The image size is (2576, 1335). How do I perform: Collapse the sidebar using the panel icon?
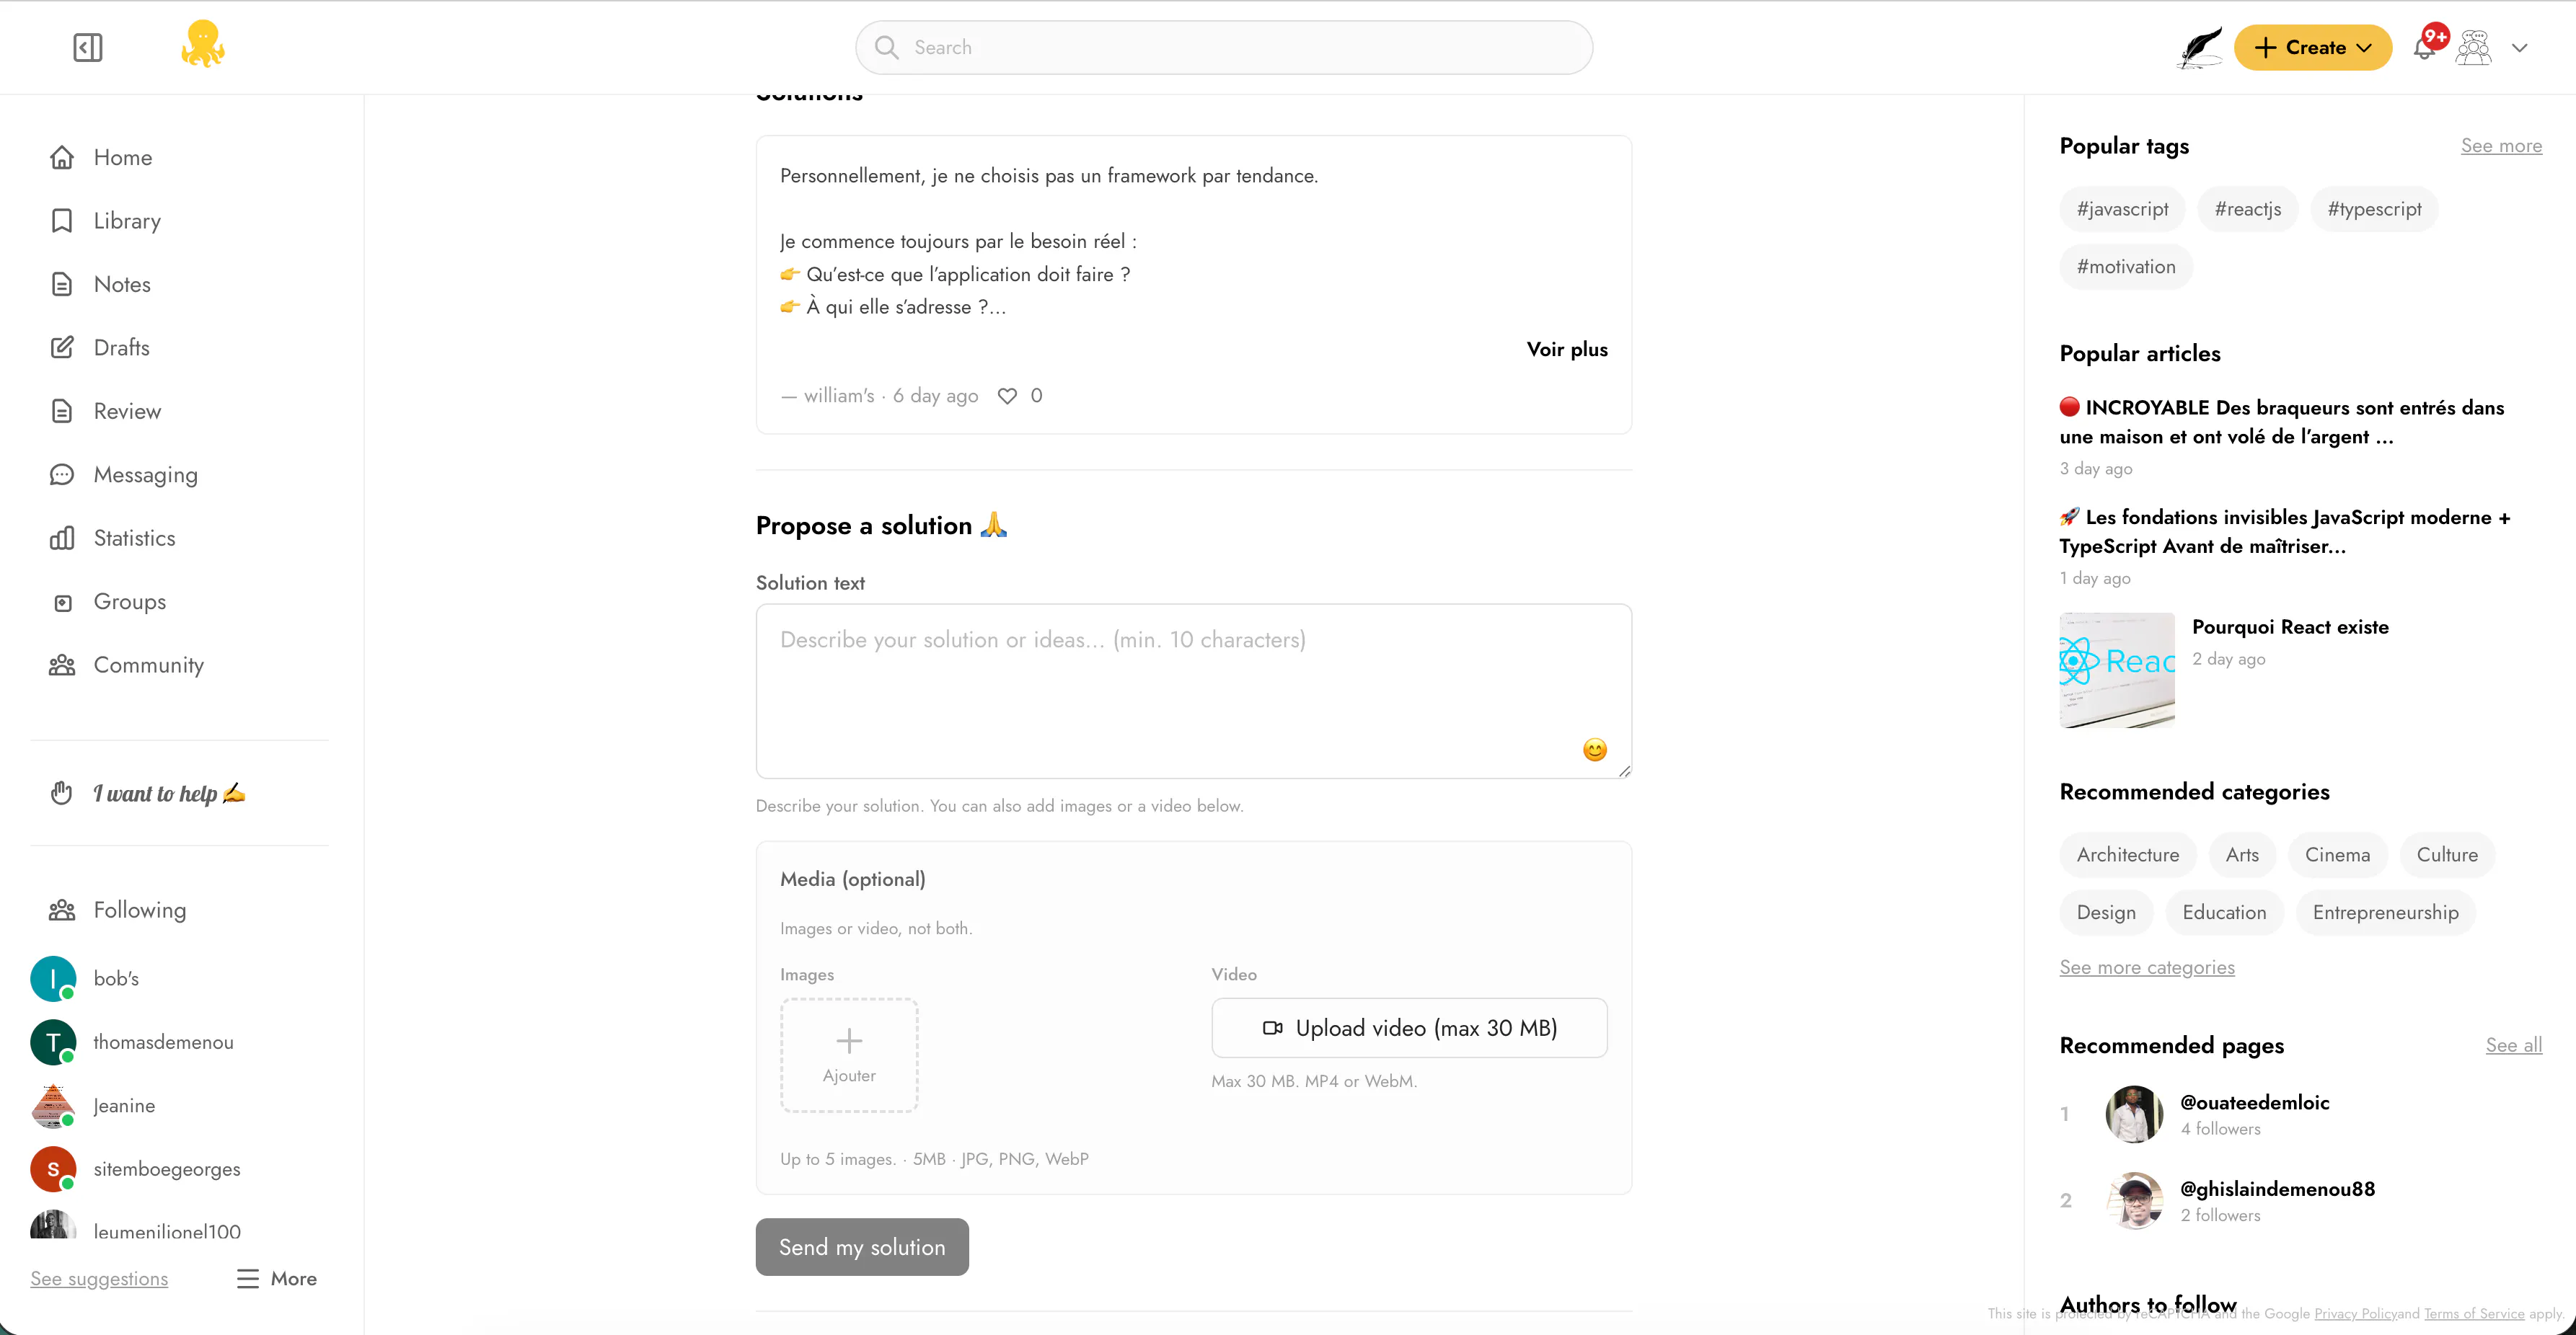[x=88, y=47]
